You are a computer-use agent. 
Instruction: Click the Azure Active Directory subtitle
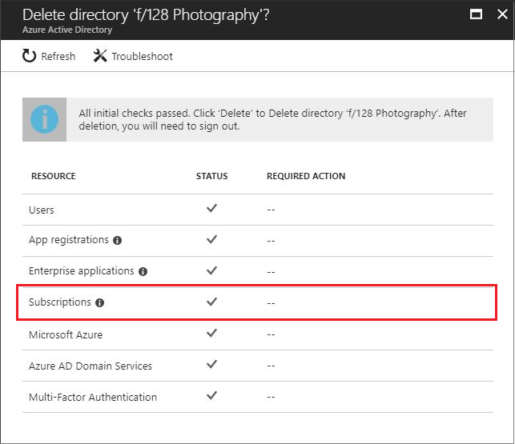67,30
